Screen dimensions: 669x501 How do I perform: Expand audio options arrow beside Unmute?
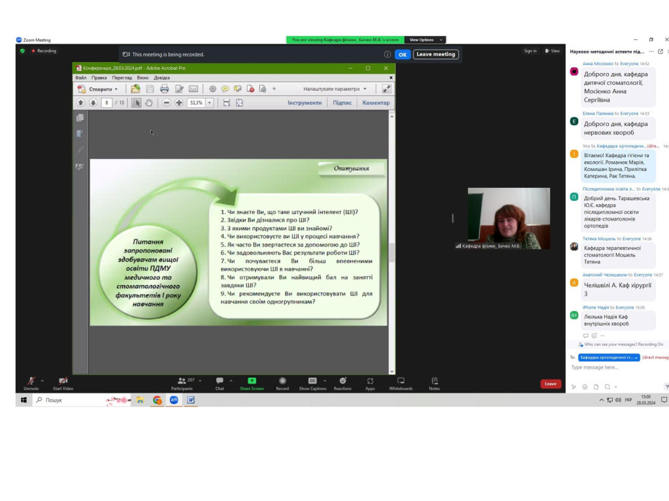pyautogui.click(x=42, y=380)
